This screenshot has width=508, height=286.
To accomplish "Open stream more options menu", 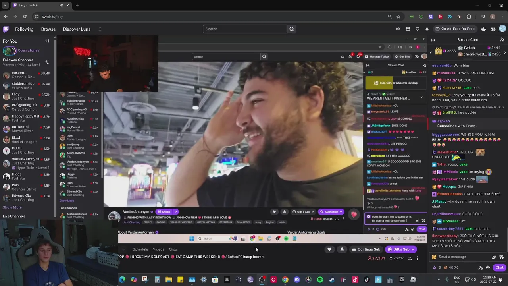I will tap(418, 258).
